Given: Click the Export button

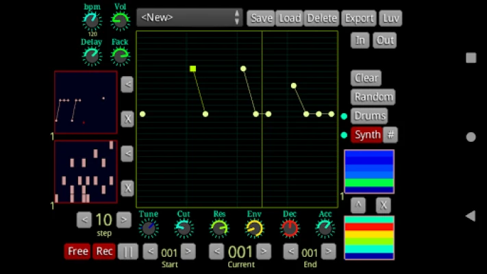Looking at the screenshot, I should pyautogui.click(x=360, y=18).
